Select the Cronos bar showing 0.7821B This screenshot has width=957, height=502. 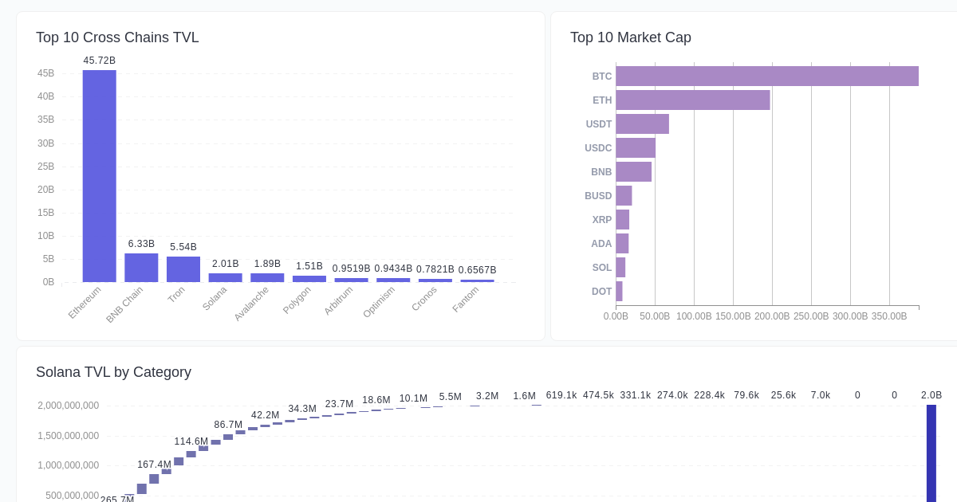[435, 280]
